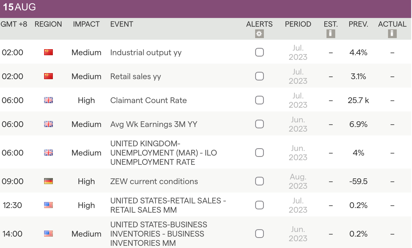412x248 pixels.
Task: Open the Retail sales yy event
Action: [136, 76]
